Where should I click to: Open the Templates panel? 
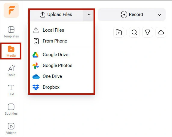(11, 32)
